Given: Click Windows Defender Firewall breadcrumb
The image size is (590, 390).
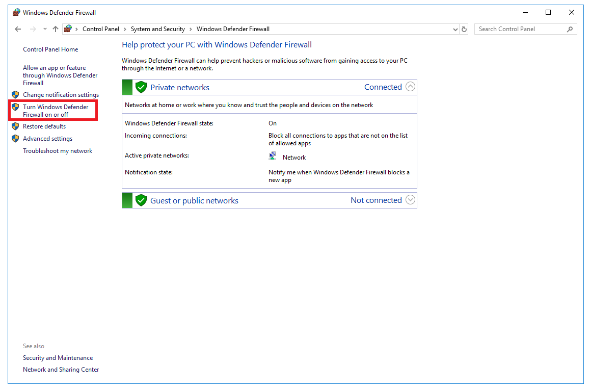Looking at the screenshot, I should click(233, 29).
